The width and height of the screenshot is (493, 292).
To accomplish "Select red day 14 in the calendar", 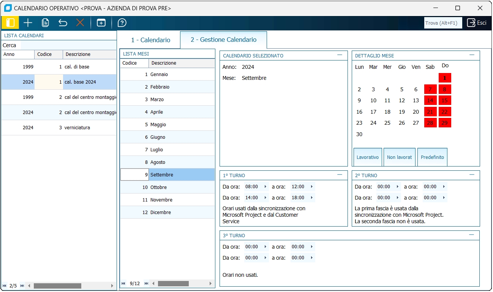I will (430, 101).
